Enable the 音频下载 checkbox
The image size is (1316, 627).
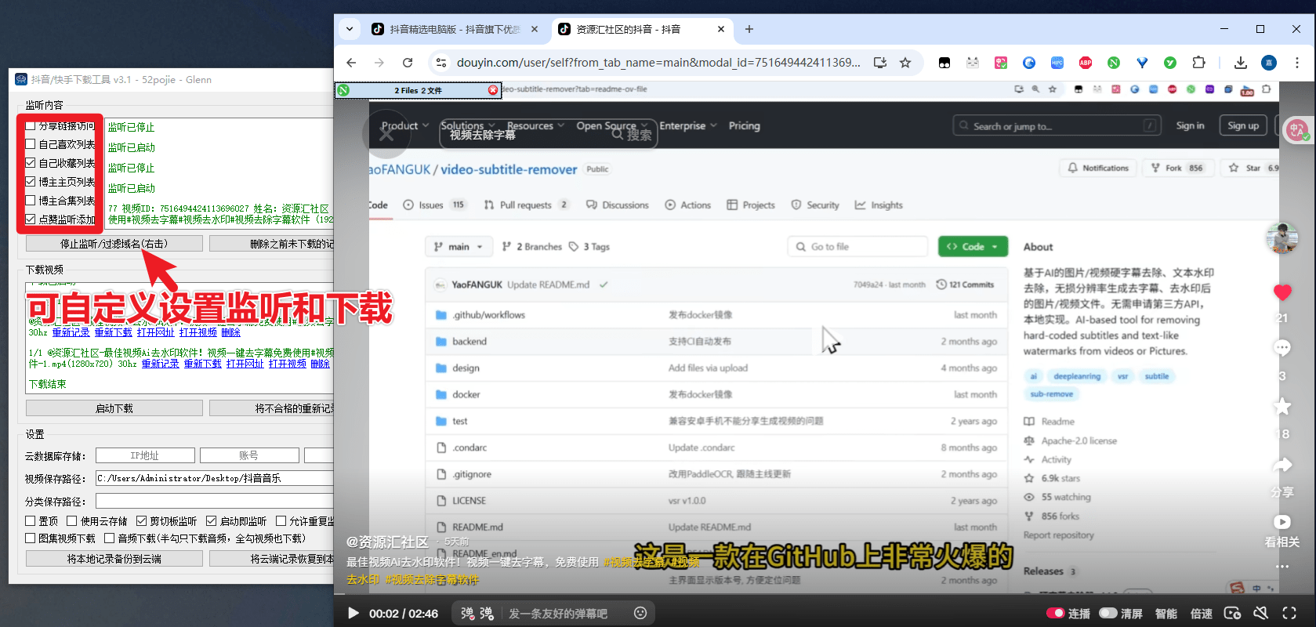(110, 538)
